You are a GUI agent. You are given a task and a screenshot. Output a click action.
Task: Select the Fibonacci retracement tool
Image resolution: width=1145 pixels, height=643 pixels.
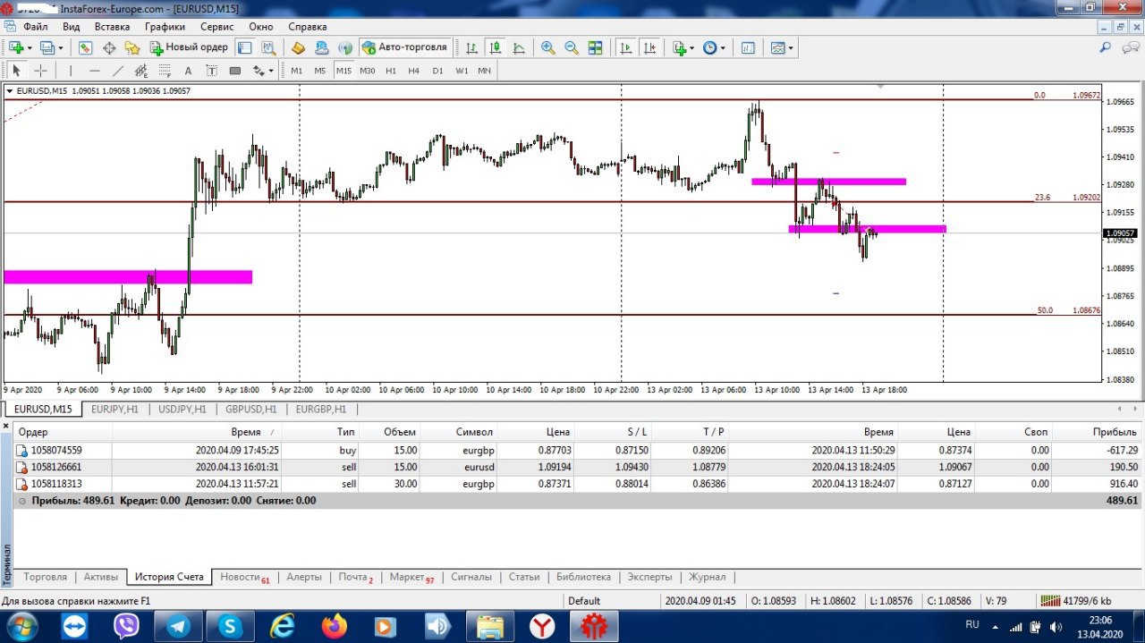point(165,71)
